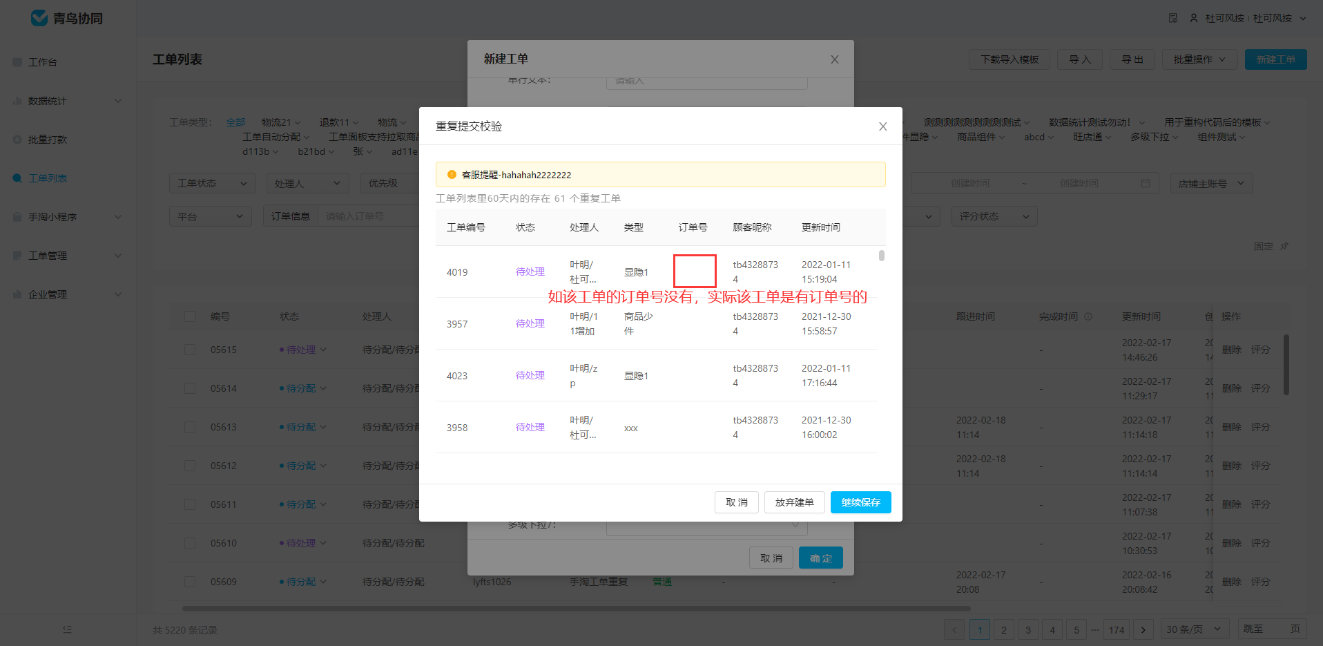Screen dimensions: 1323x646
Task: Click 评分 for row 05614
Action: point(1260,388)
